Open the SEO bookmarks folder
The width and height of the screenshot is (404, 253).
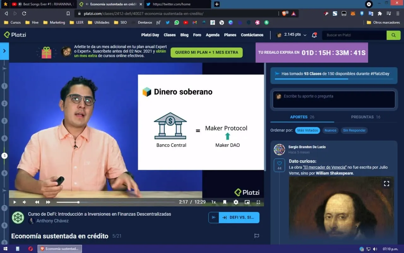(x=120, y=22)
